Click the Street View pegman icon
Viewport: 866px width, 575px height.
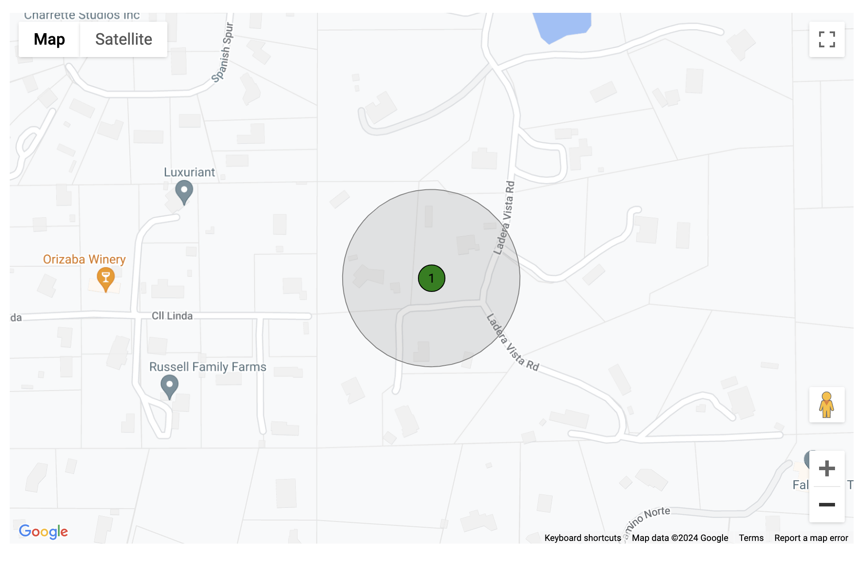(x=826, y=405)
